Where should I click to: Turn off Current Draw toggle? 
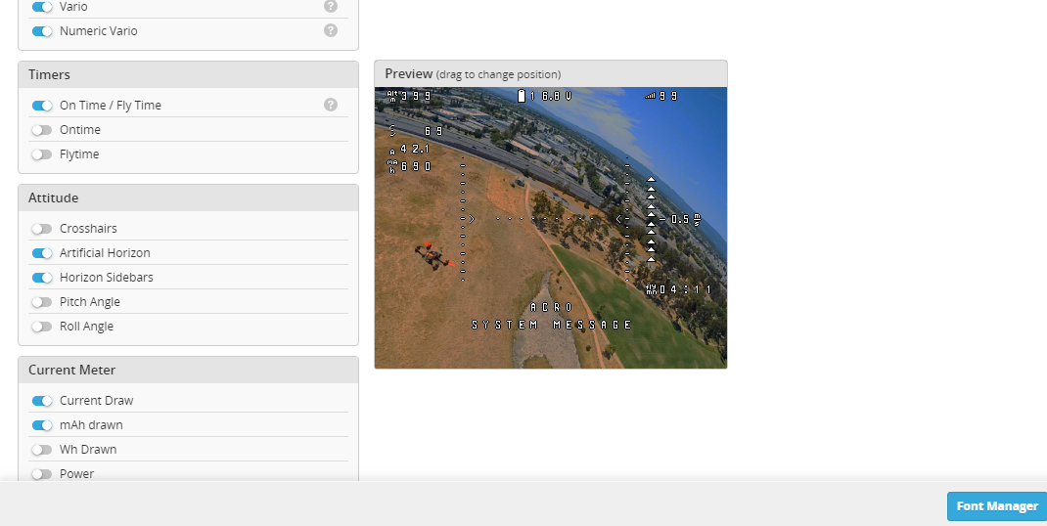(x=42, y=401)
